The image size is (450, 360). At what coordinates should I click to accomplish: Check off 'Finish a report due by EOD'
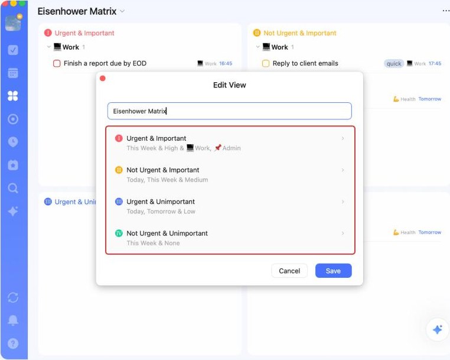pyautogui.click(x=57, y=63)
